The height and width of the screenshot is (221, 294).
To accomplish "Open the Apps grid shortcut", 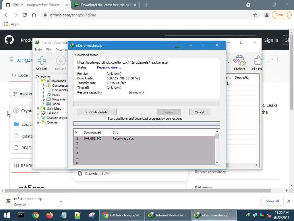I will 6,24.
